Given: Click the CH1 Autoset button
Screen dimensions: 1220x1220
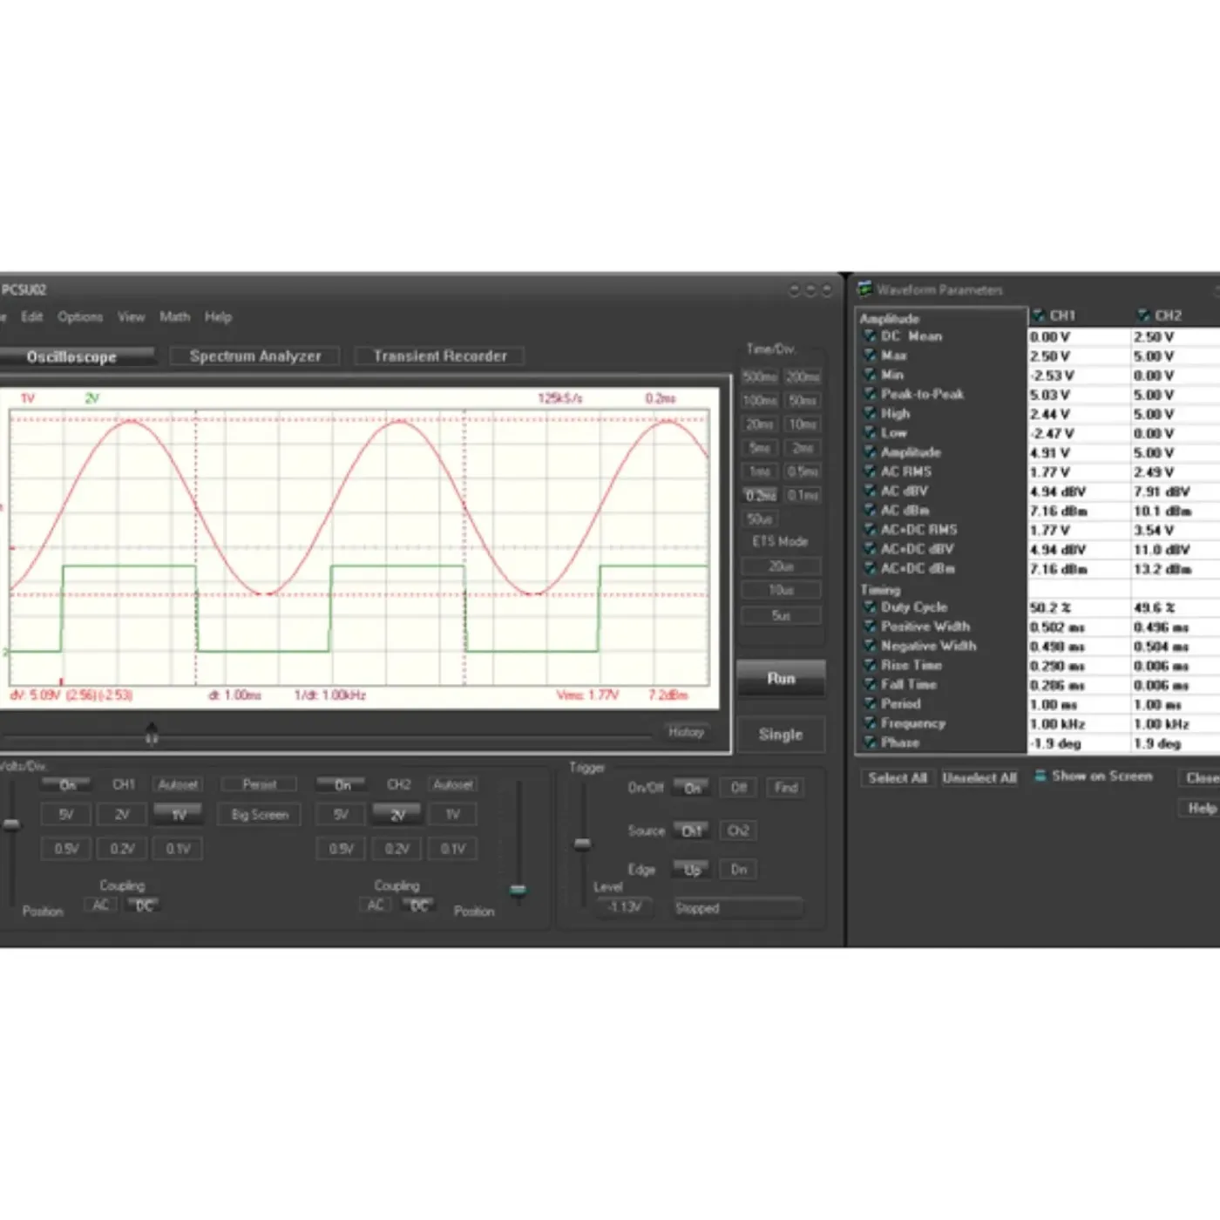Looking at the screenshot, I should click(178, 784).
